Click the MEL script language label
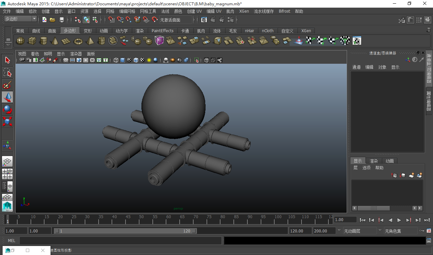This screenshot has width=433, height=255. [11, 241]
